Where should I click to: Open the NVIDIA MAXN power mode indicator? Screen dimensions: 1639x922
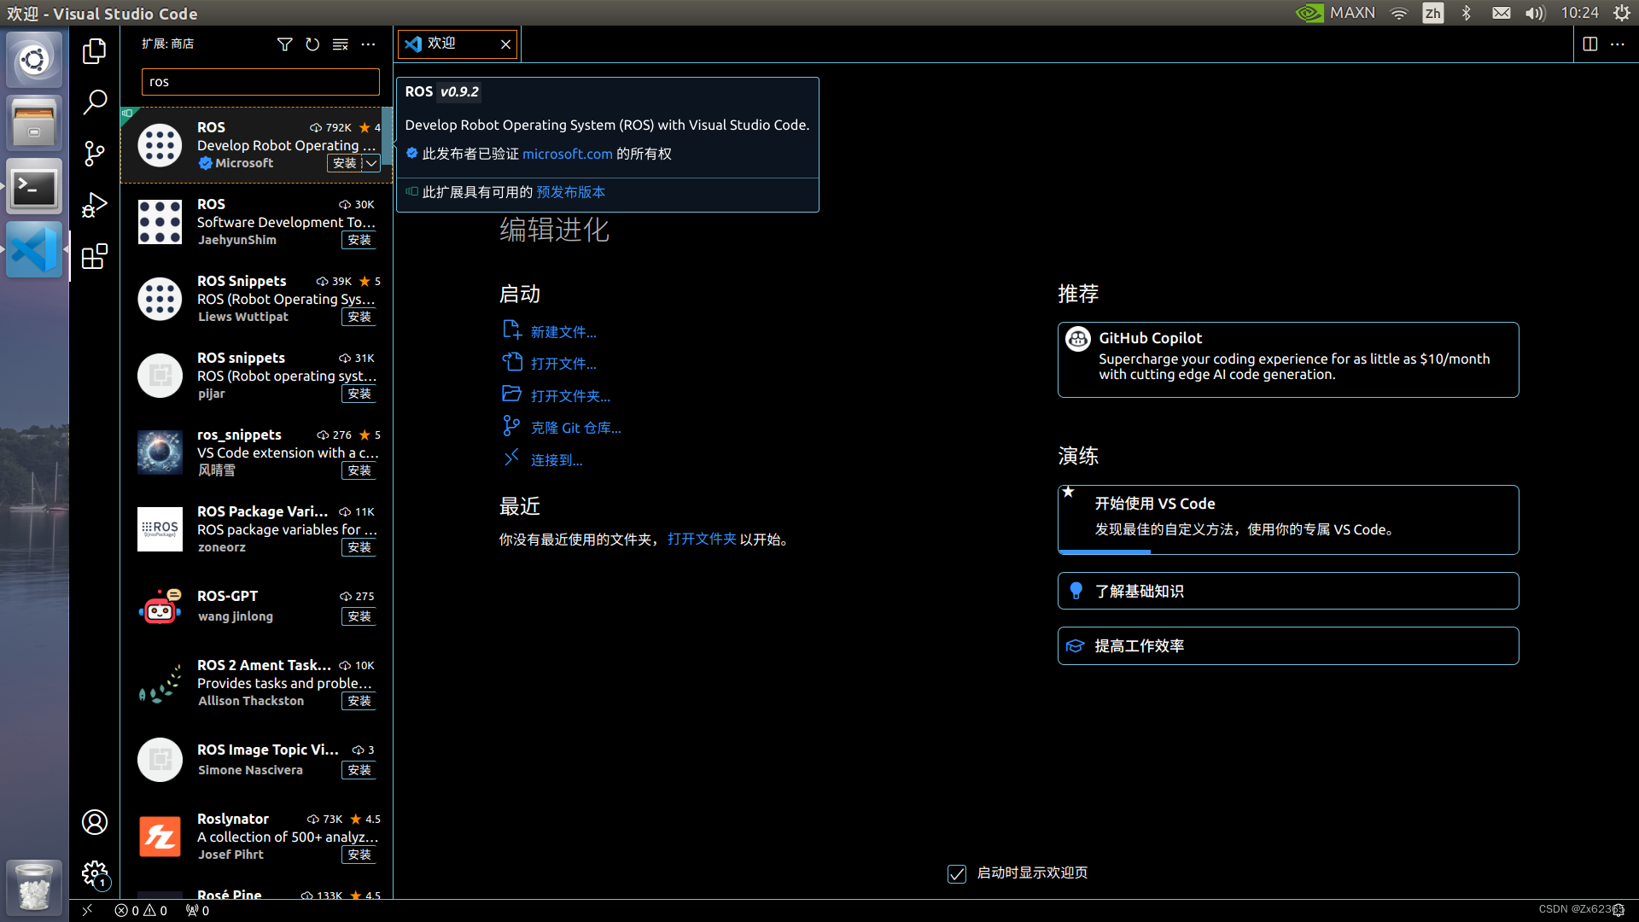(x=1335, y=13)
